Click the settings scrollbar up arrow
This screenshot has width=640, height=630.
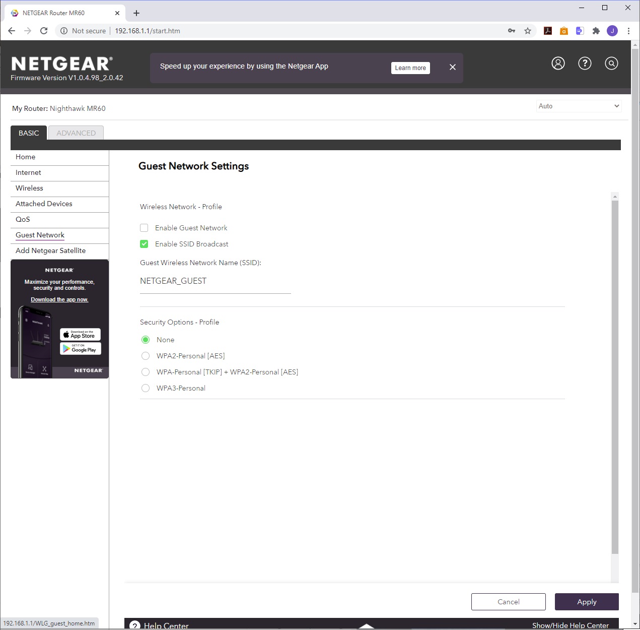[x=615, y=196]
